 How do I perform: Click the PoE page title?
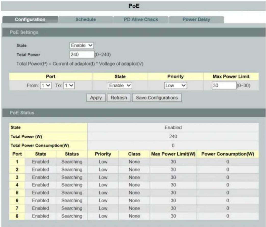(134, 6)
